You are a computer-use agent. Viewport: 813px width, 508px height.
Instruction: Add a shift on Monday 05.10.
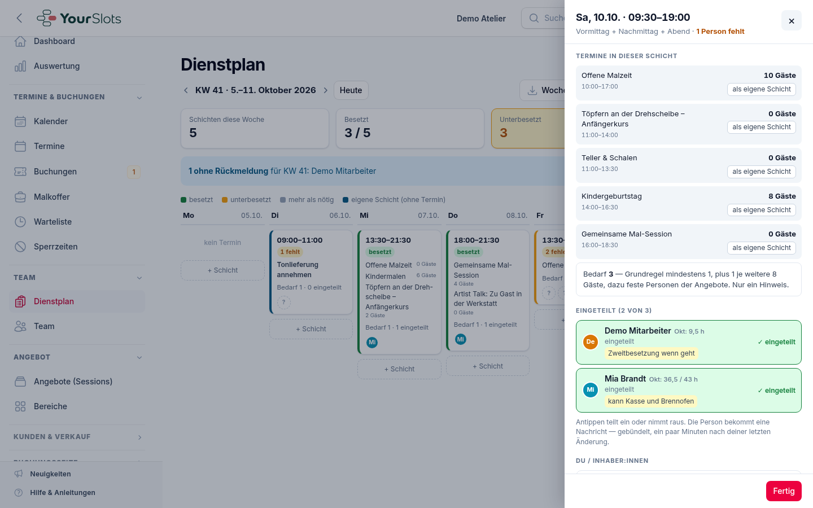[x=222, y=270]
